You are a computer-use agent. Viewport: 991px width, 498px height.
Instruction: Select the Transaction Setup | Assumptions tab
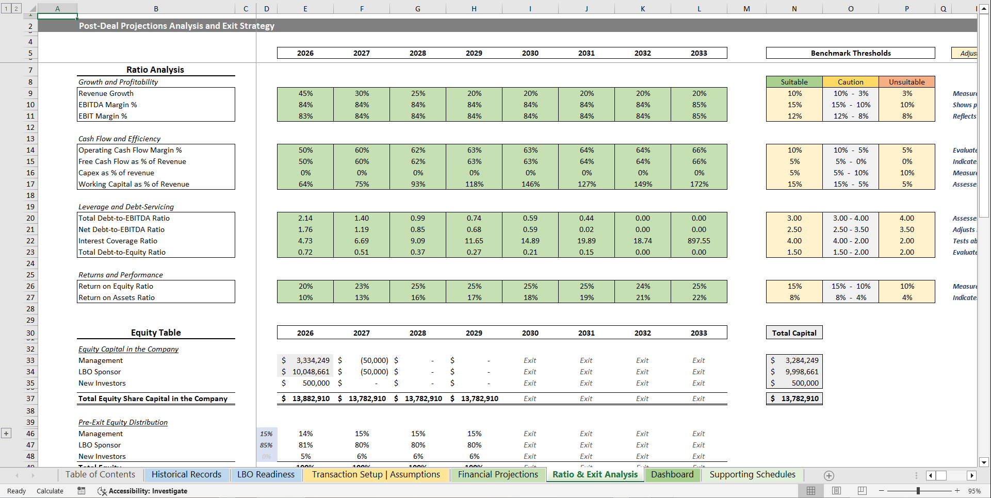(376, 475)
